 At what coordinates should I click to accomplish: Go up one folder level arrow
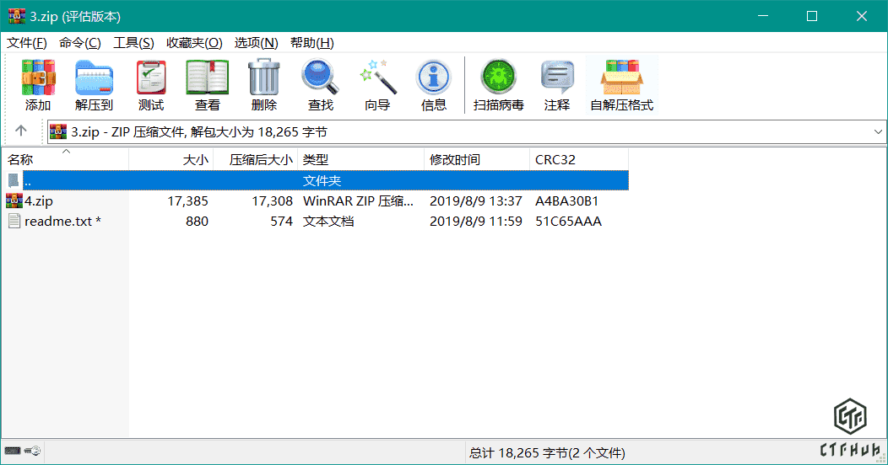click(x=21, y=131)
